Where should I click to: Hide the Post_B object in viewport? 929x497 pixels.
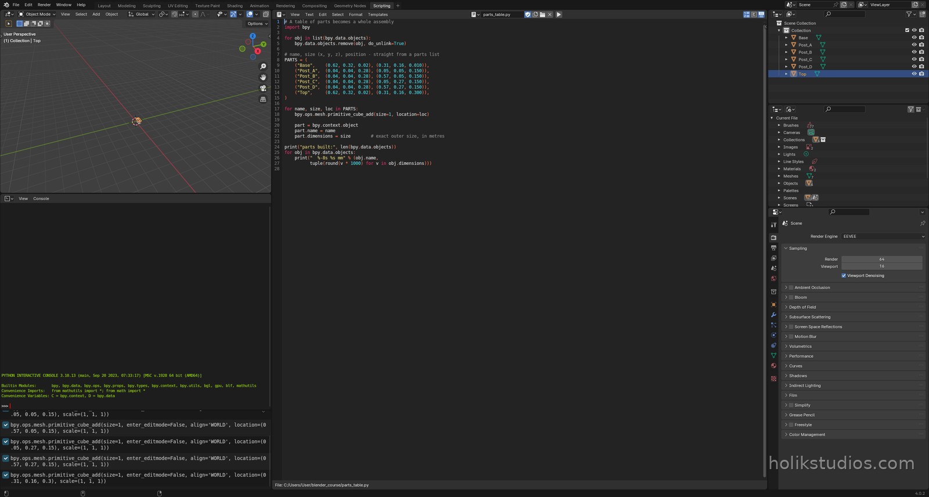pos(914,52)
